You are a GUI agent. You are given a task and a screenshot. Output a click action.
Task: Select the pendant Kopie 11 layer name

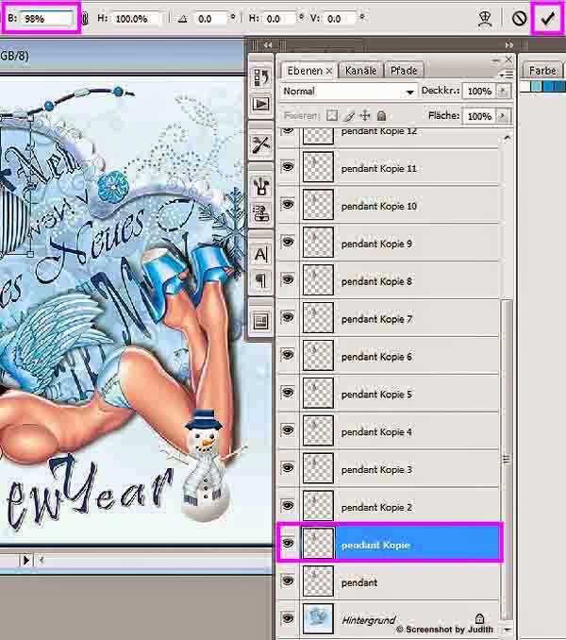(379, 169)
